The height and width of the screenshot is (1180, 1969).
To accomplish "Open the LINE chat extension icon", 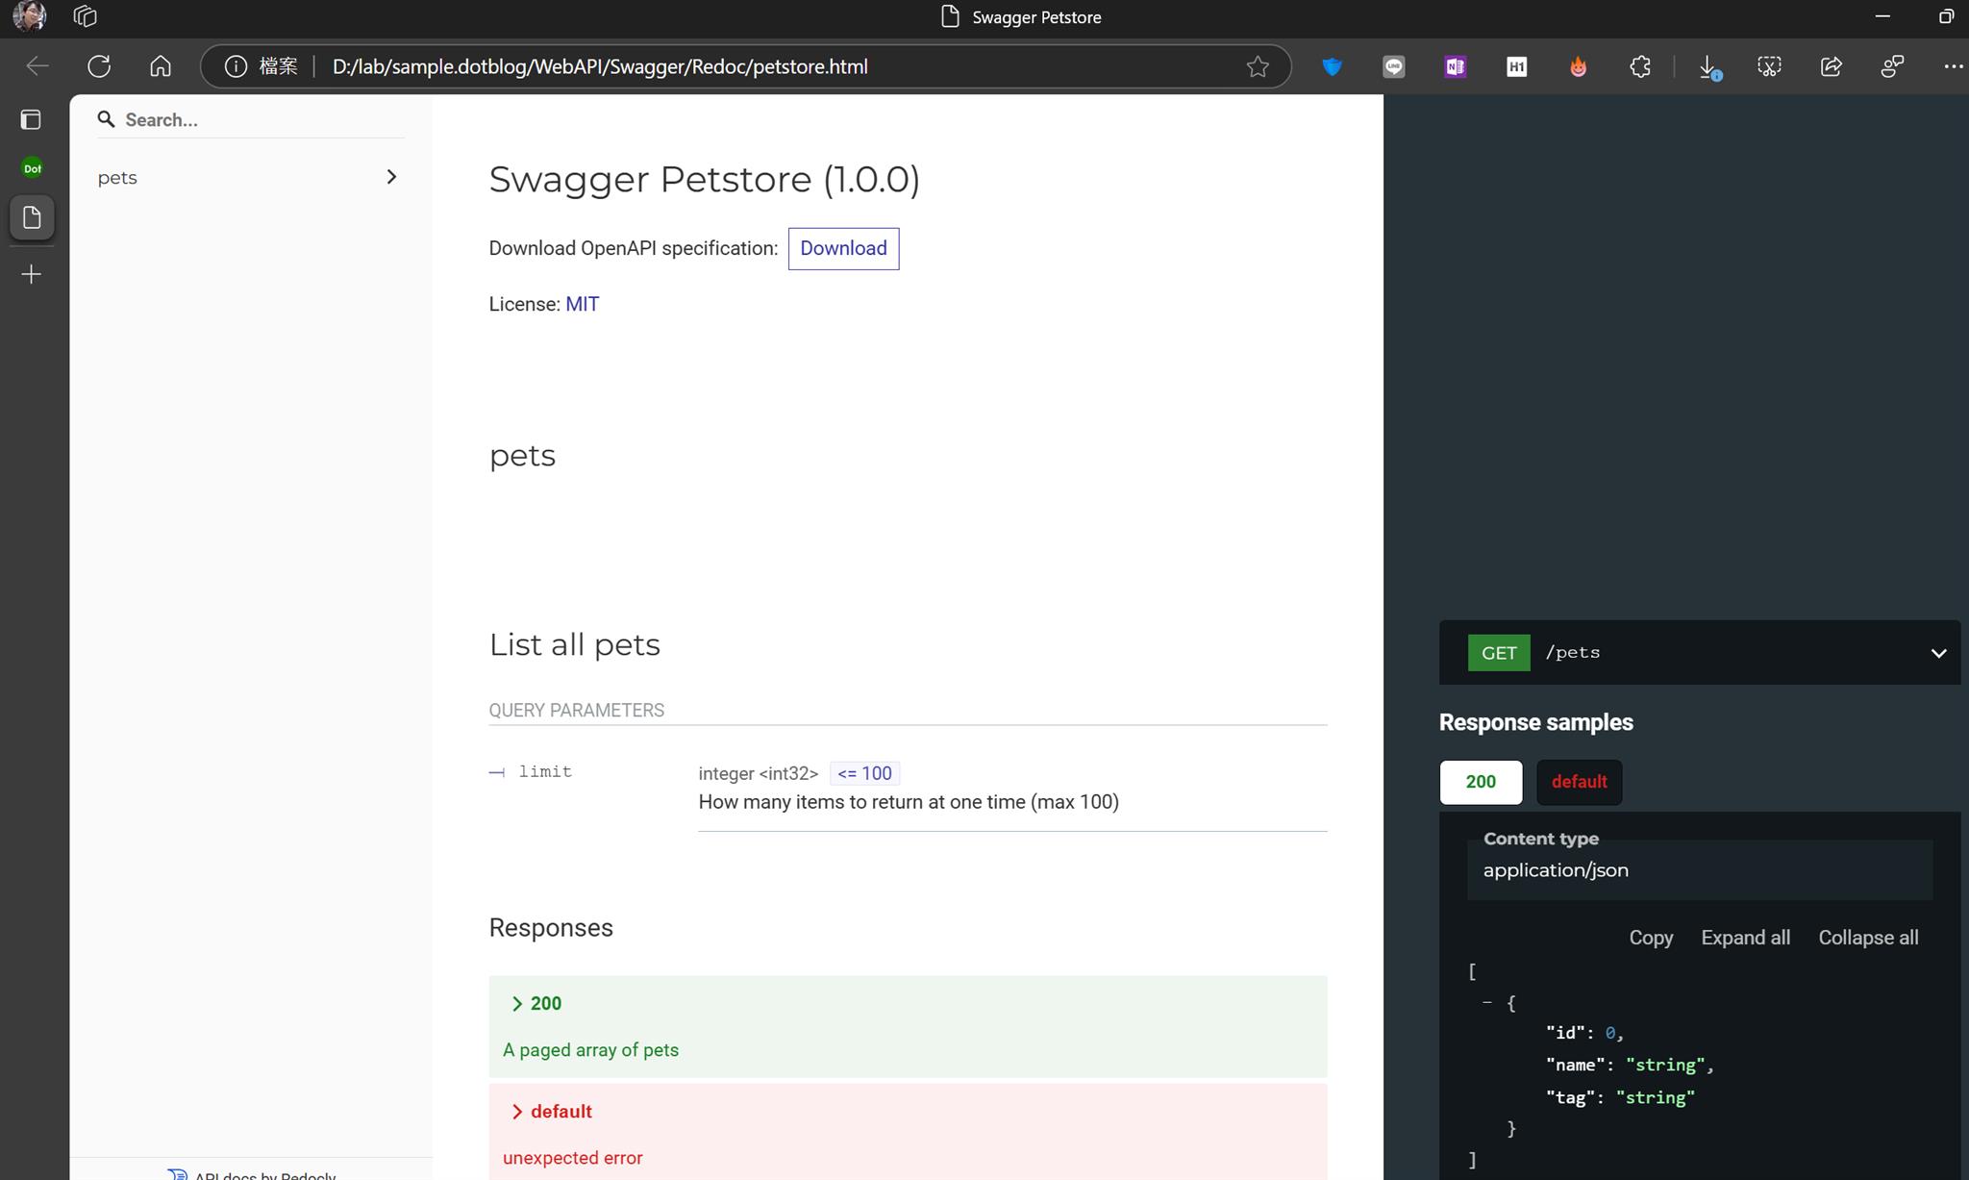I will click(1393, 66).
